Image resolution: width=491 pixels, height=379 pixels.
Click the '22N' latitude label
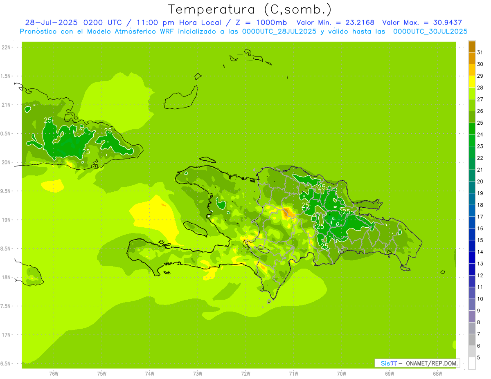(x=6, y=47)
